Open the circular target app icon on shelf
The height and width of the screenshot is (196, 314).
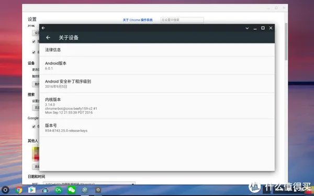85,190
